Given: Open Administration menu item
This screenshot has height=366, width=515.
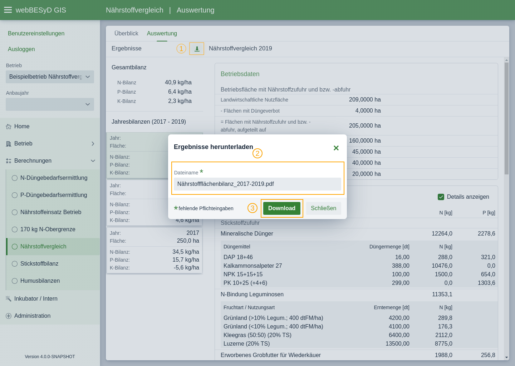Looking at the screenshot, I should (50, 316).
